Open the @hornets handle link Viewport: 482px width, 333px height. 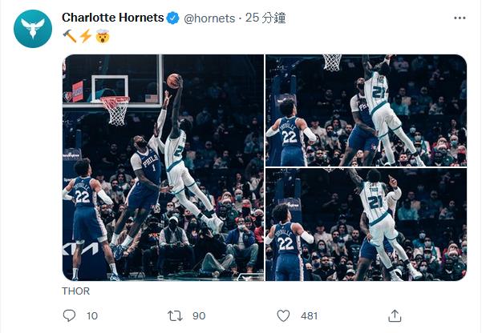pyautogui.click(x=209, y=18)
